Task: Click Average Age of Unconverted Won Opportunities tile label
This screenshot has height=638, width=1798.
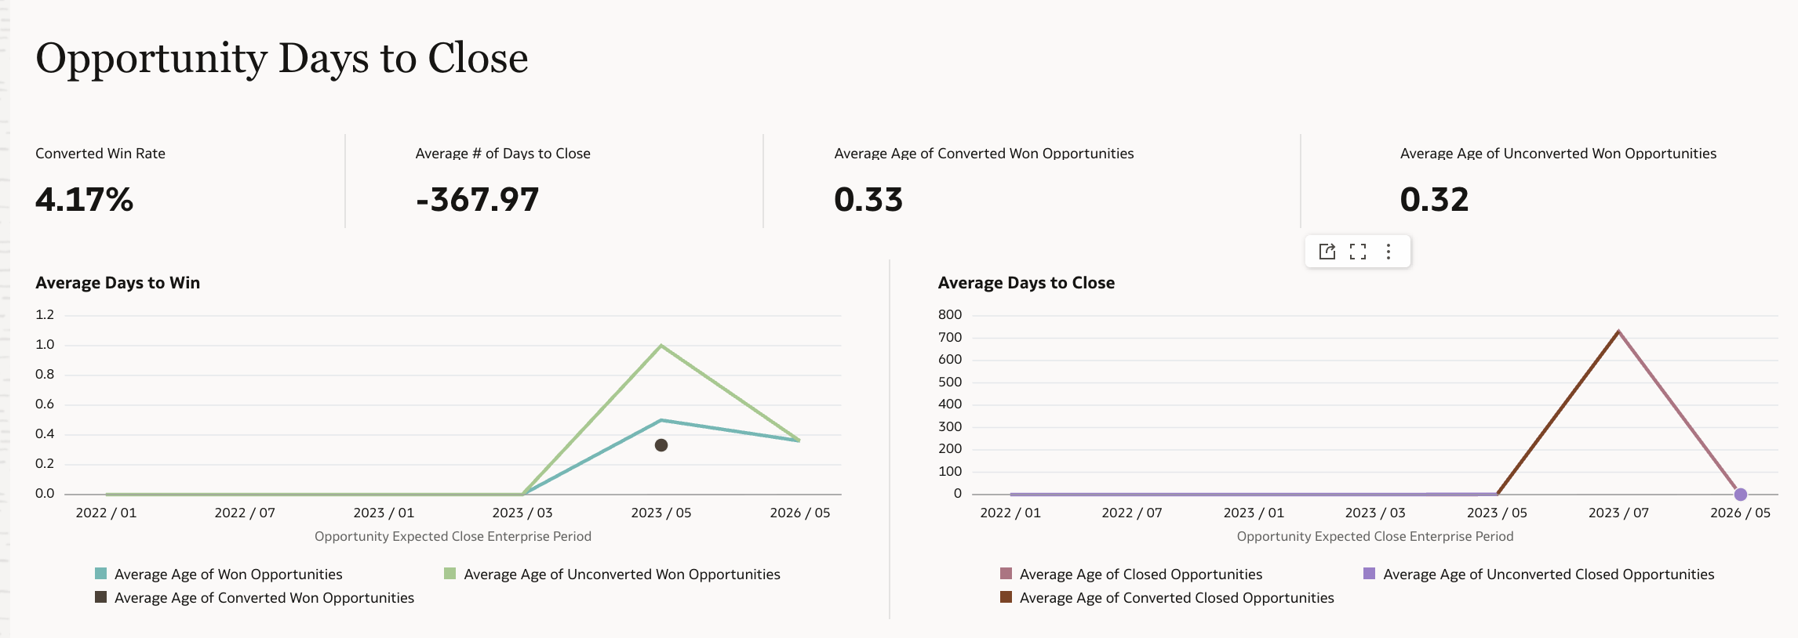Action: point(1558,154)
